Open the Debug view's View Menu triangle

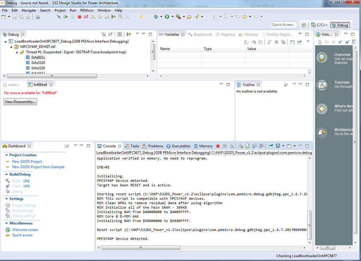coord(137,34)
